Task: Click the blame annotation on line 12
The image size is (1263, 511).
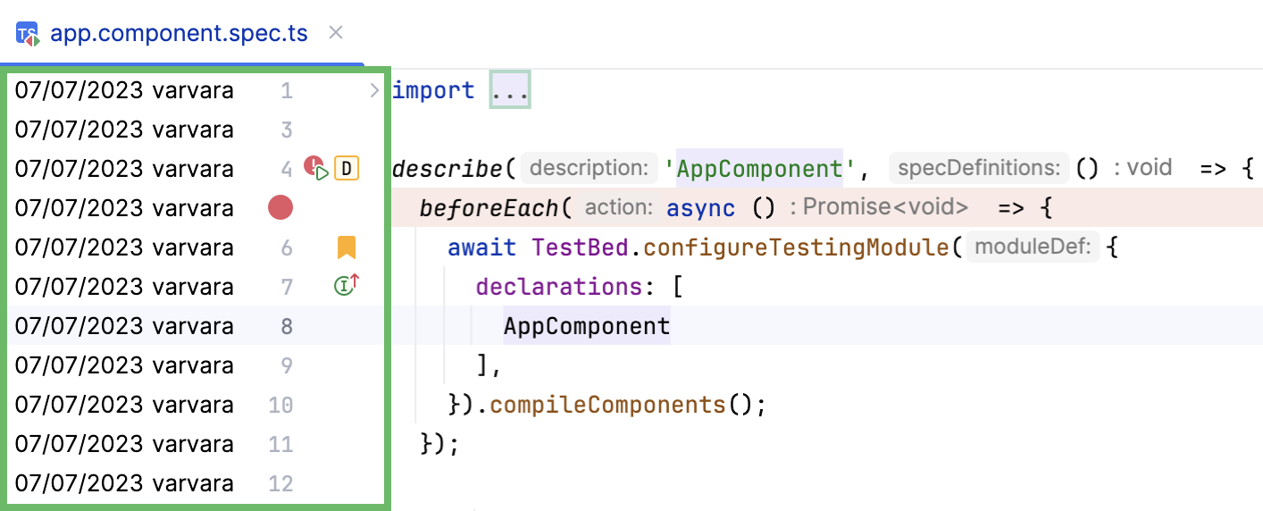Action: tap(124, 483)
